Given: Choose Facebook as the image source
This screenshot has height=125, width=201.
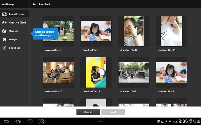Looking at the screenshot, I should click(x=15, y=48).
